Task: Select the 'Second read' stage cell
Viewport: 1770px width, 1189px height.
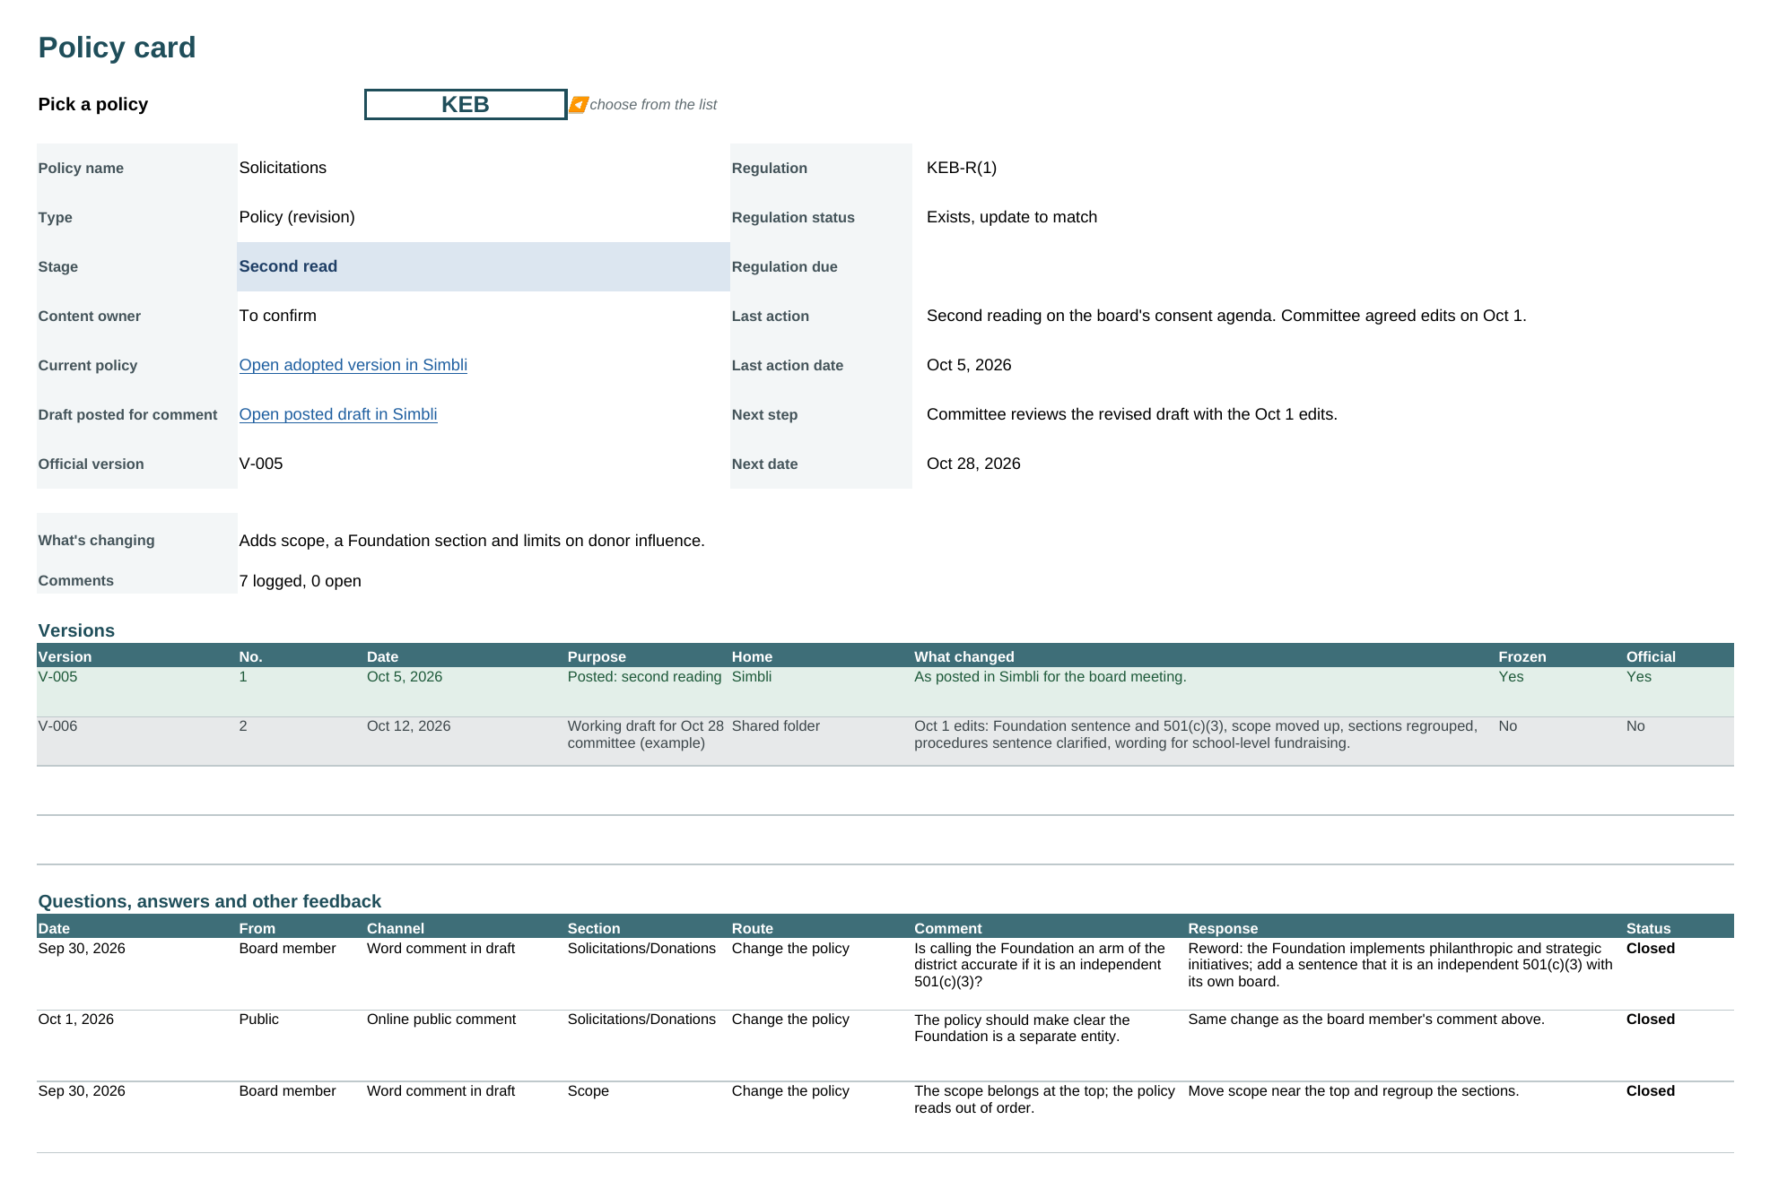Action: click(484, 266)
